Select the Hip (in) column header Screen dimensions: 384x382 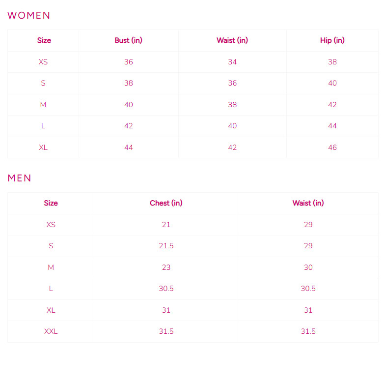(332, 40)
